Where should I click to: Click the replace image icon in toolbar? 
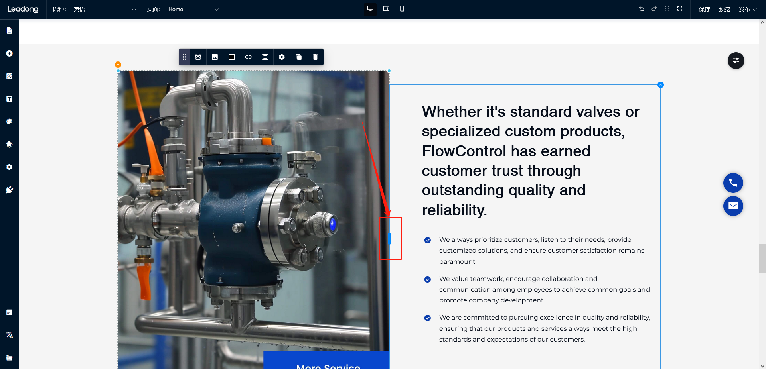point(215,57)
